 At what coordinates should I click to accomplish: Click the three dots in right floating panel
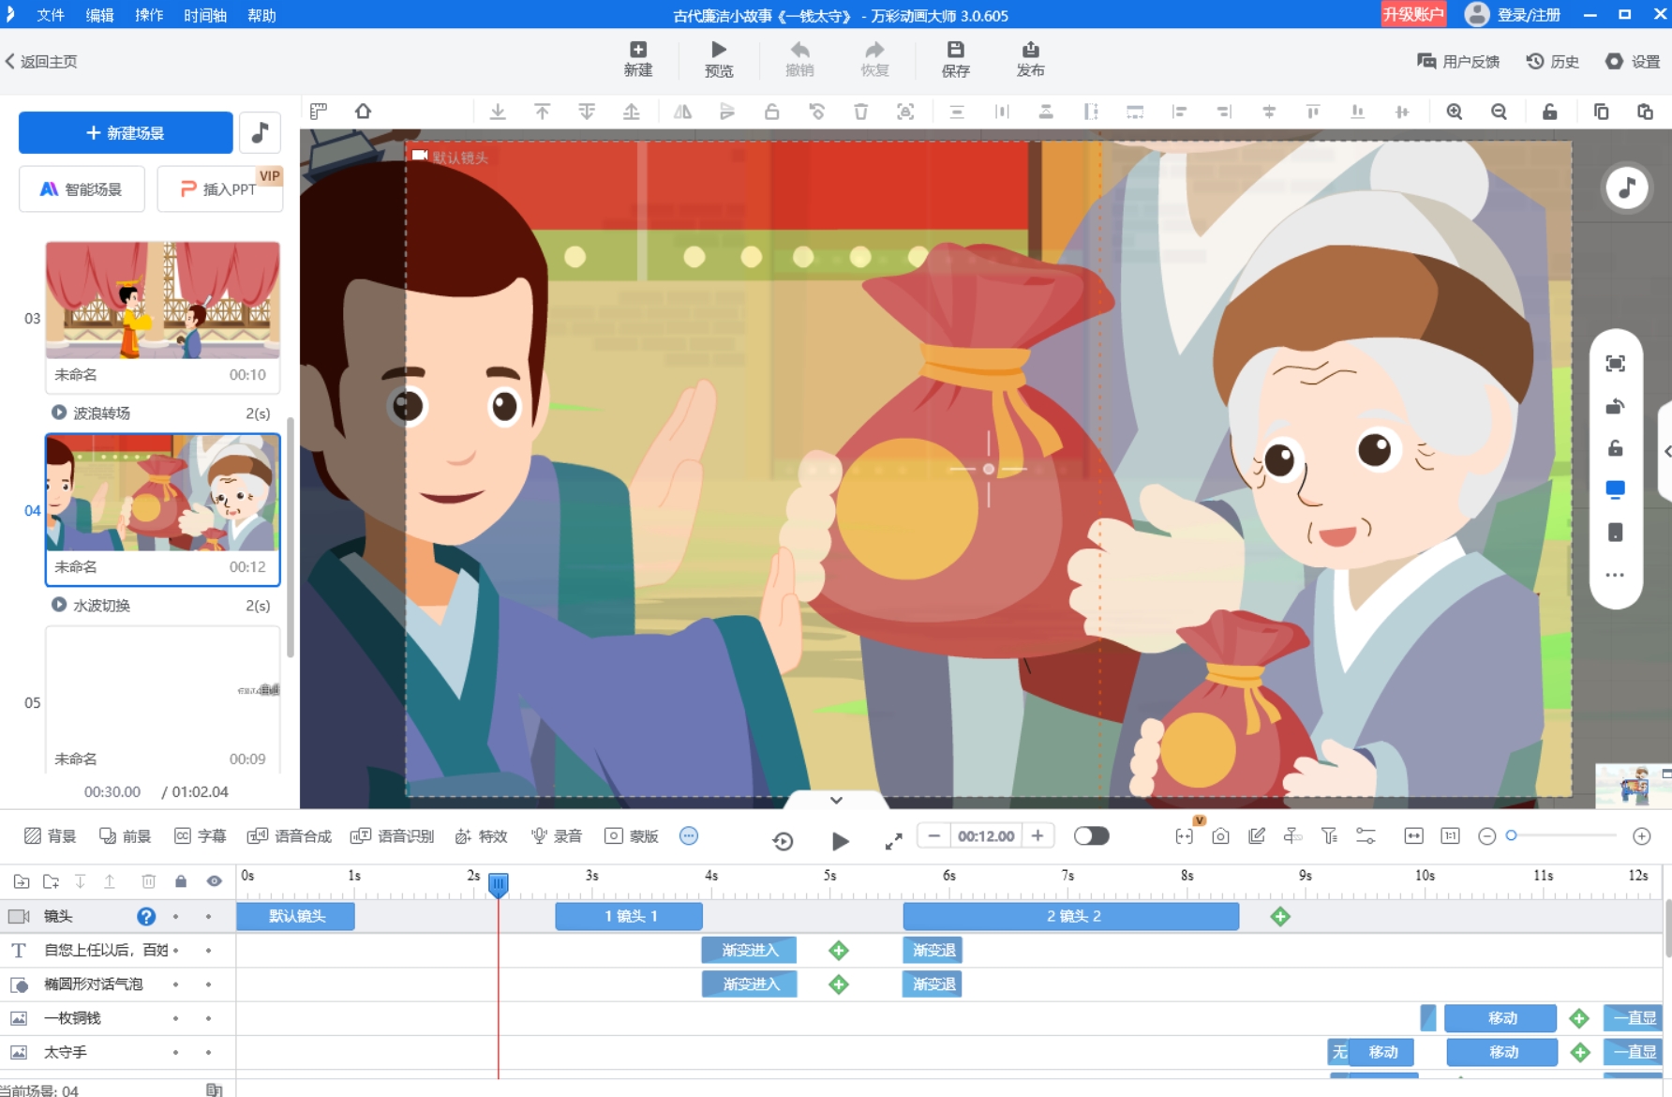coord(1615,575)
